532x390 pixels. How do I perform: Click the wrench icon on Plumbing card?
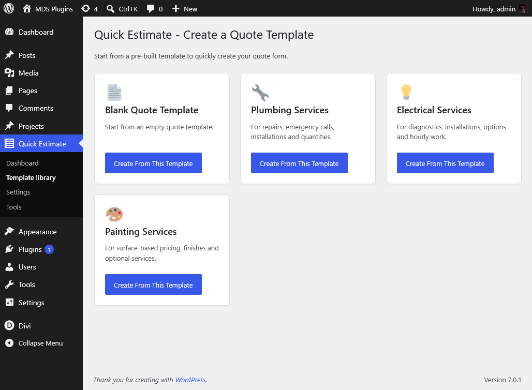click(260, 93)
